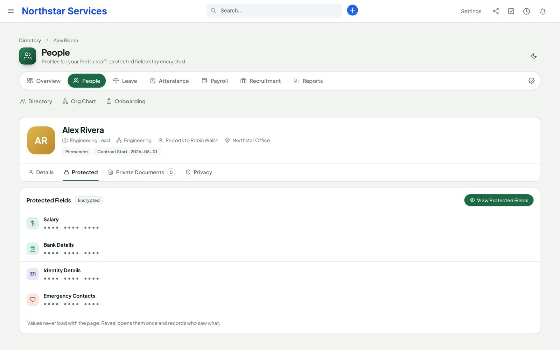Image resolution: width=560 pixels, height=350 pixels.
Task: Open the Org Chart sub-tab
Action: (x=79, y=101)
